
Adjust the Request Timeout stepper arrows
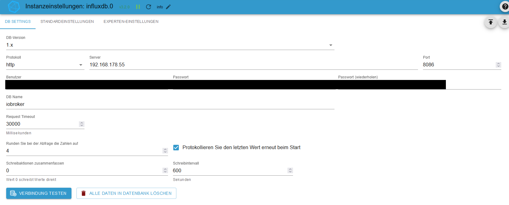click(82, 124)
